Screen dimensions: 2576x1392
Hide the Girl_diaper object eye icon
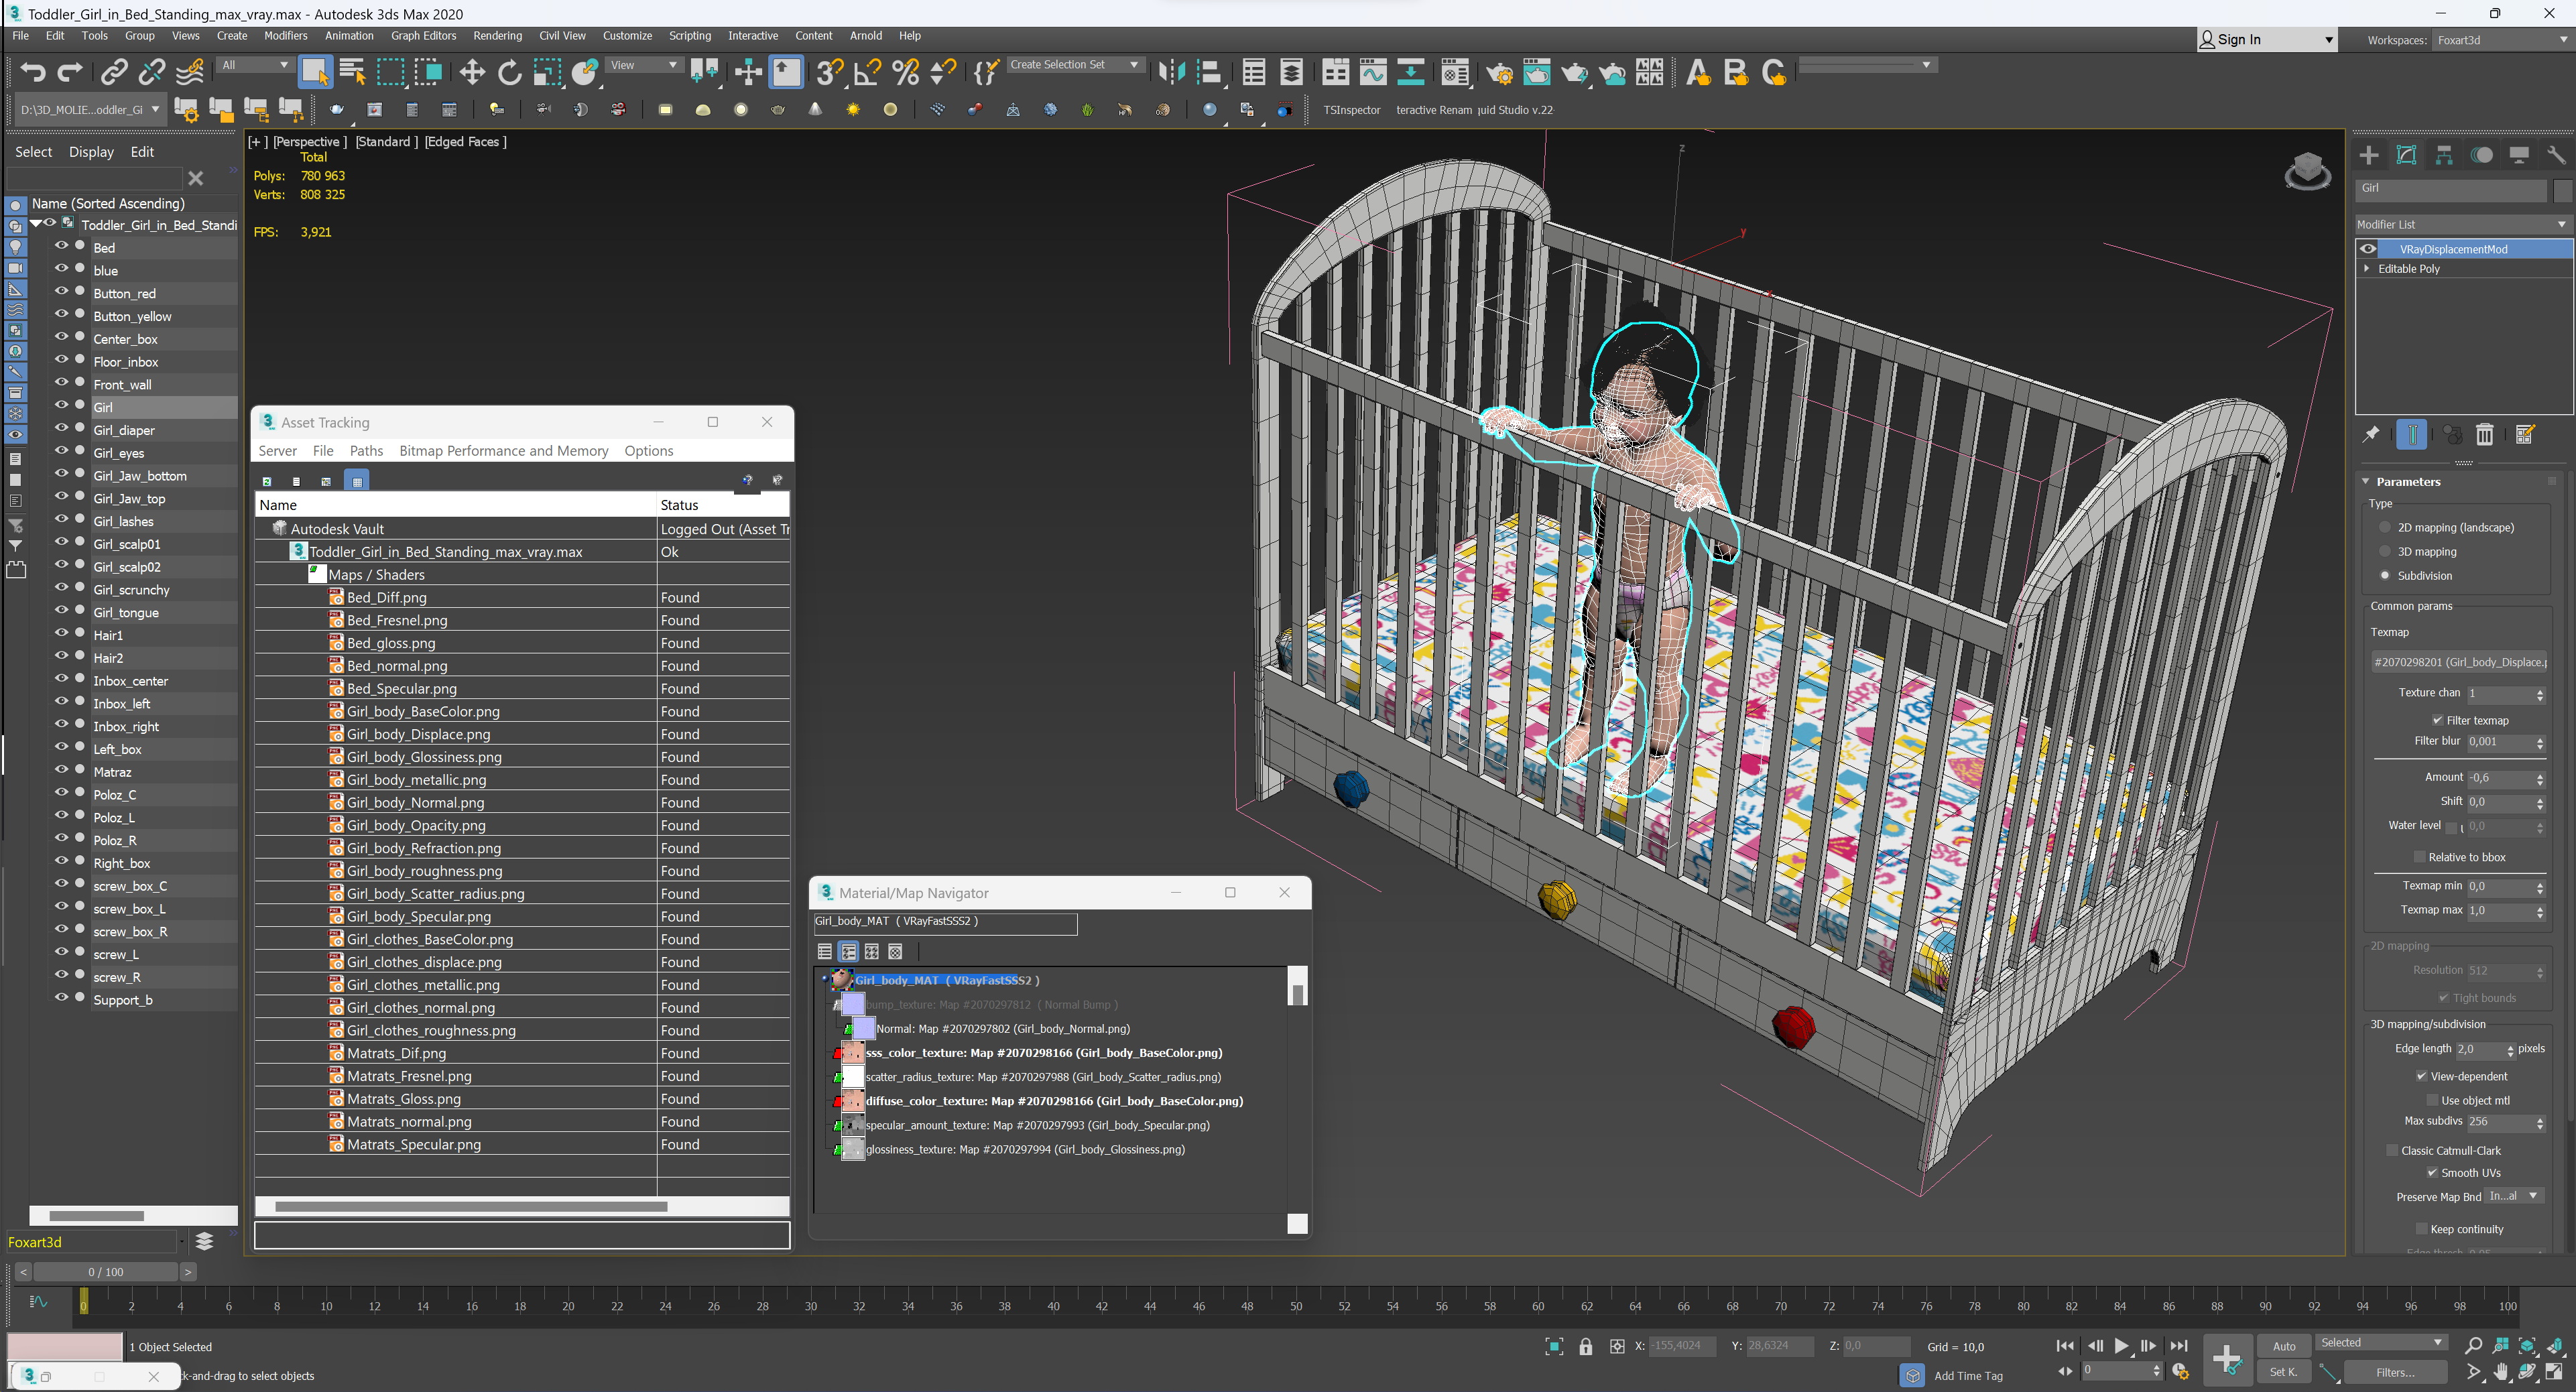[61, 428]
